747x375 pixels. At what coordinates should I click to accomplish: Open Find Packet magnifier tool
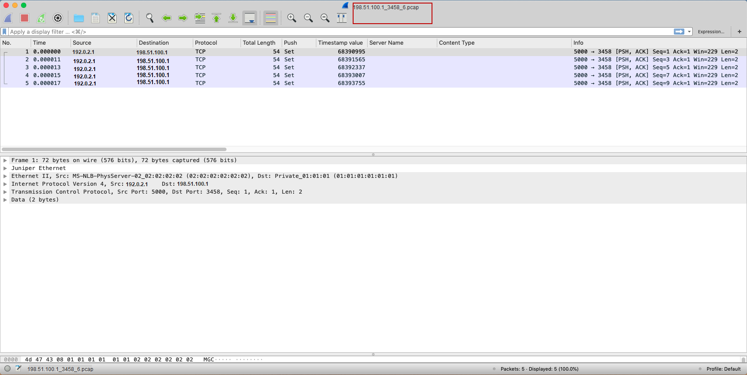(150, 18)
